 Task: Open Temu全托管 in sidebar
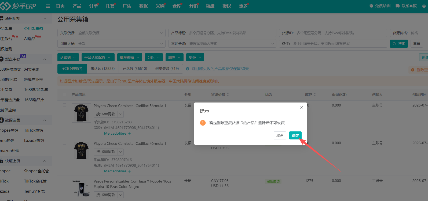[35, 191]
